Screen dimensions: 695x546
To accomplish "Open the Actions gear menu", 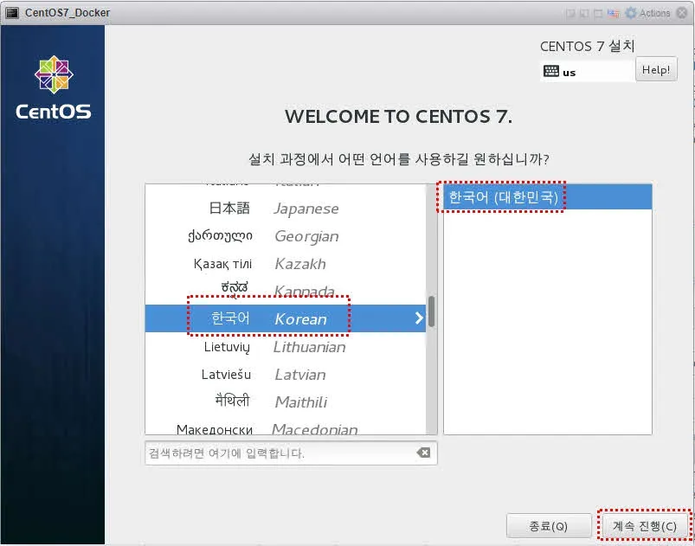I will pos(631,13).
